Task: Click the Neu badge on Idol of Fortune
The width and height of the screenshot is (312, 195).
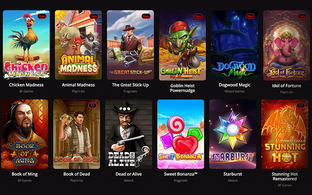Action: point(302,16)
